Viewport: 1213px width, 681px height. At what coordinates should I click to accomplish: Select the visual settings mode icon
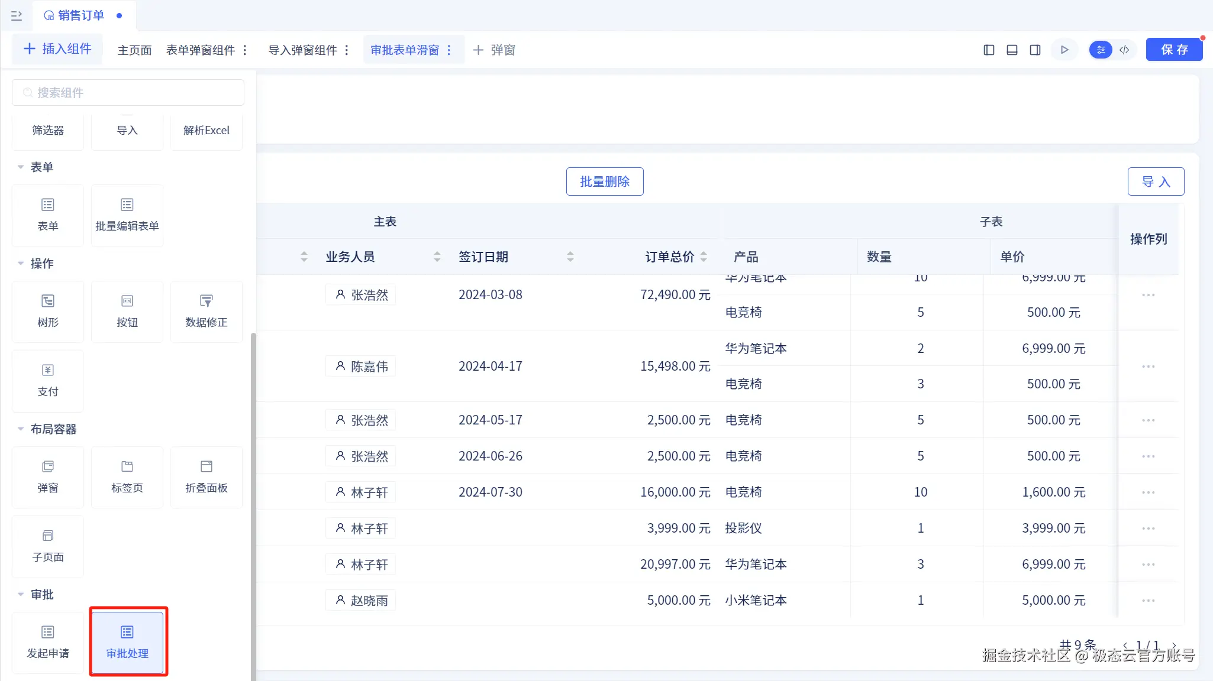pos(1101,50)
